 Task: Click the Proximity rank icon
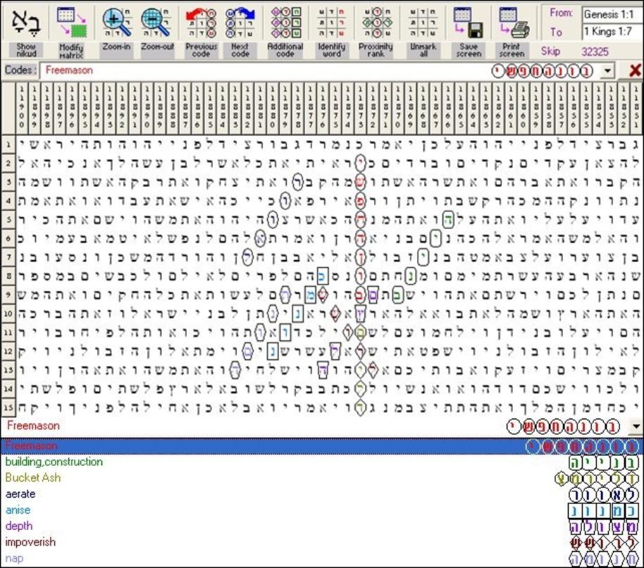376,23
